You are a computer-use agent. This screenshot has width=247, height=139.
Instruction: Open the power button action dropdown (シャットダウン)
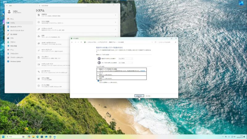(126, 59)
